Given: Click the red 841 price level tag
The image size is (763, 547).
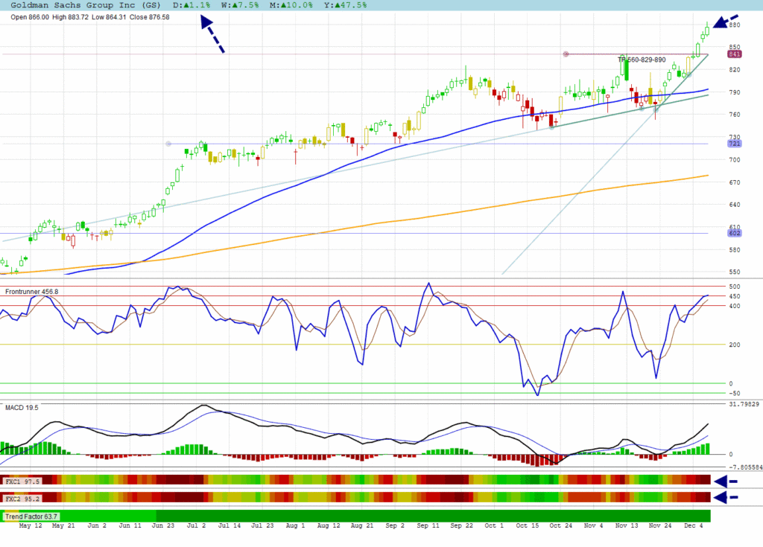Looking at the screenshot, I should click(x=734, y=54).
